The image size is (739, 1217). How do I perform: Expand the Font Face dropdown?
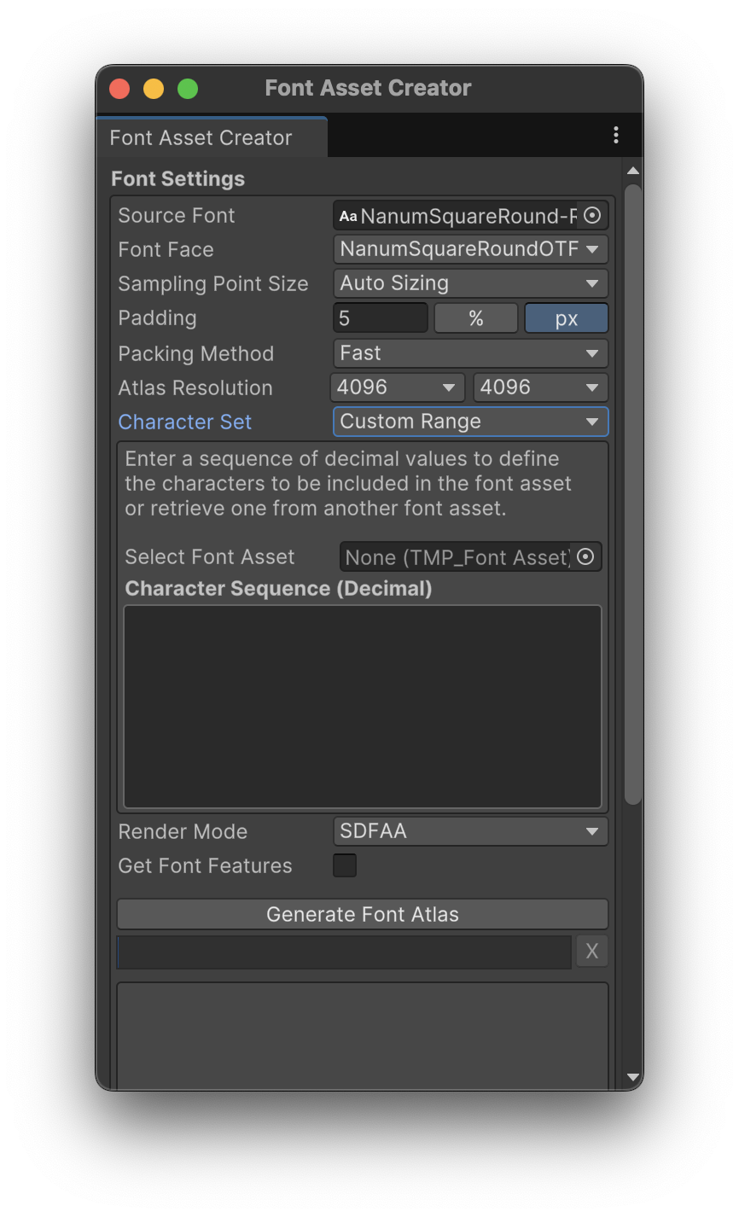pyautogui.click(x=470, y=249)
